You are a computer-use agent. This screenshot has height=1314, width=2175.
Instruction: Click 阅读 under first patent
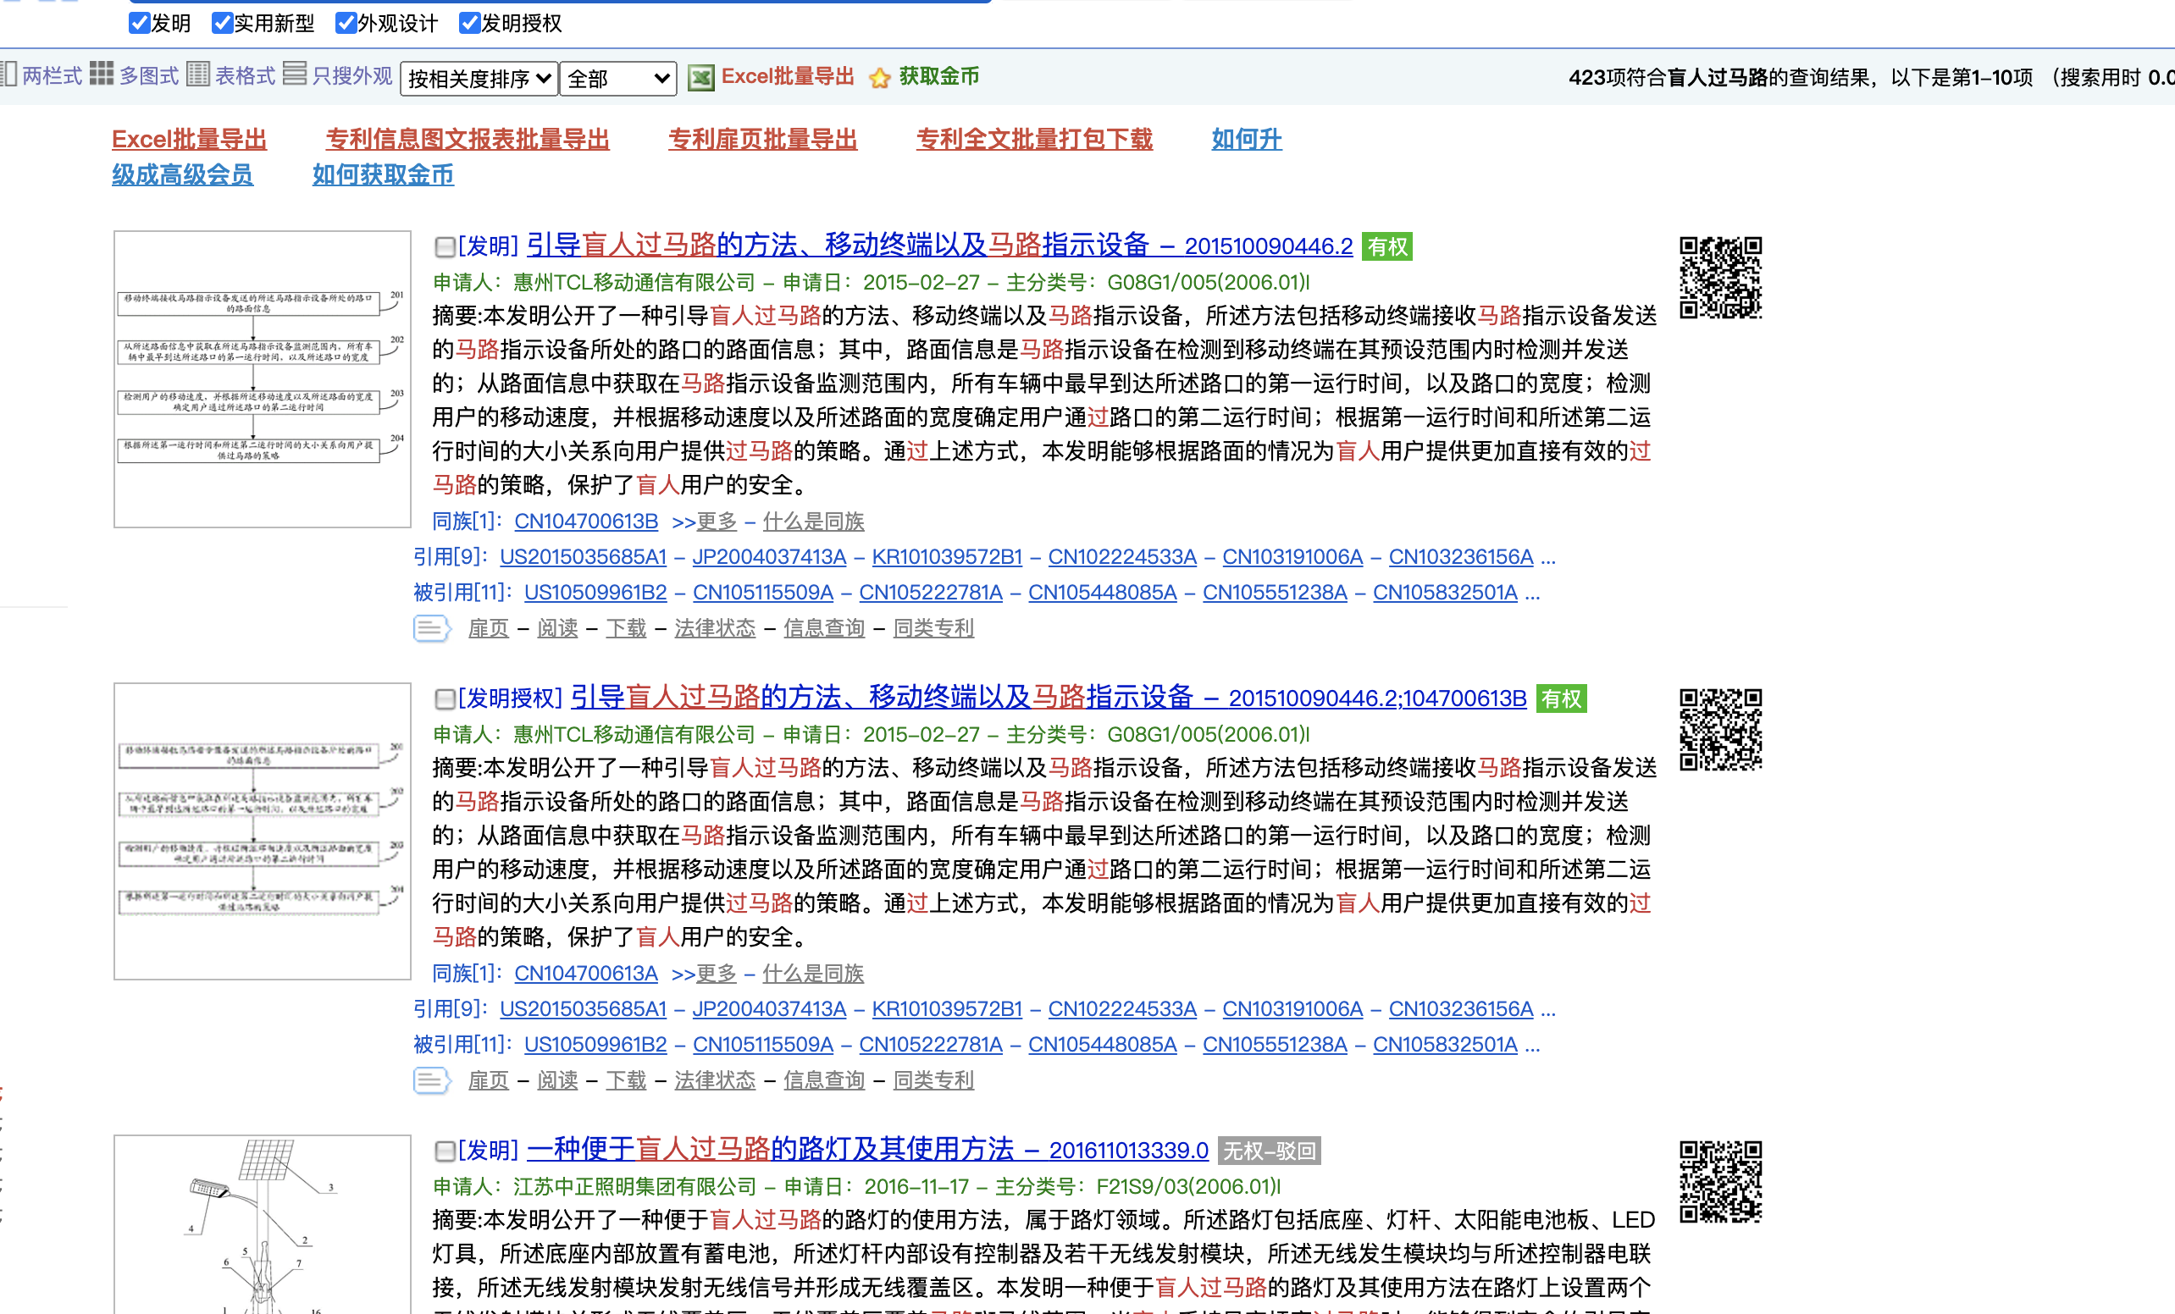[557, 628]
